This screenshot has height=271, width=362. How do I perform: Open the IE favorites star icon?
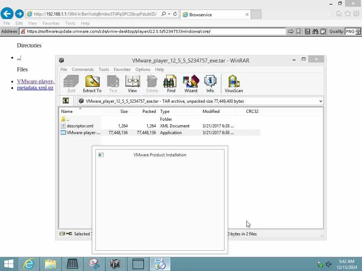[348, 14]
